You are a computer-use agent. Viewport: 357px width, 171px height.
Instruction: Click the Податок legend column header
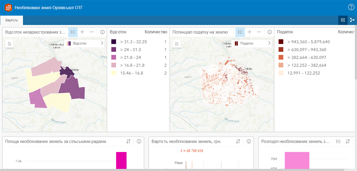[285, 32]
